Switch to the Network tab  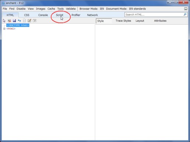(x=92, y=15)
